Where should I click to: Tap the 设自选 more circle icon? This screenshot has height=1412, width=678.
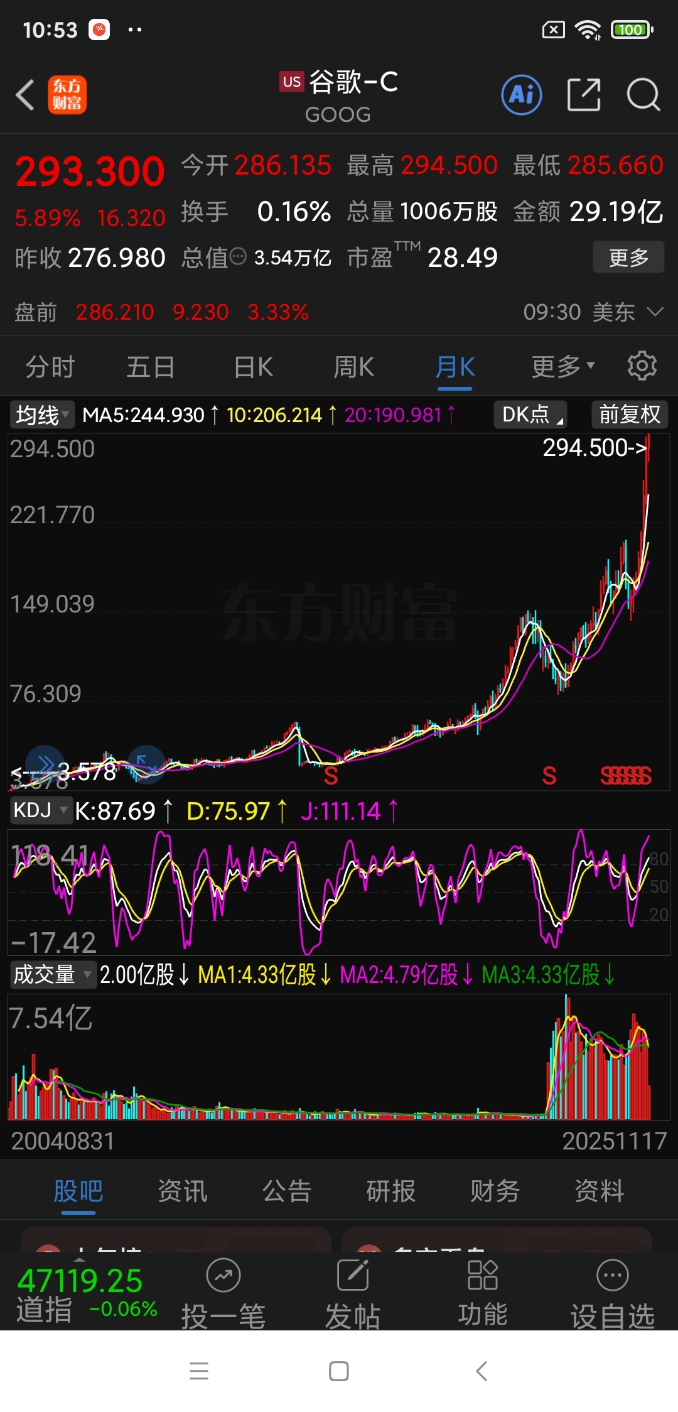coord(613,1276)
